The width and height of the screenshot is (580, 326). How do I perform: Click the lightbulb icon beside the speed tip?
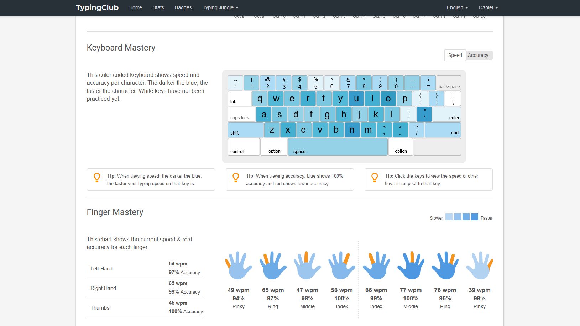click(97, 178)
